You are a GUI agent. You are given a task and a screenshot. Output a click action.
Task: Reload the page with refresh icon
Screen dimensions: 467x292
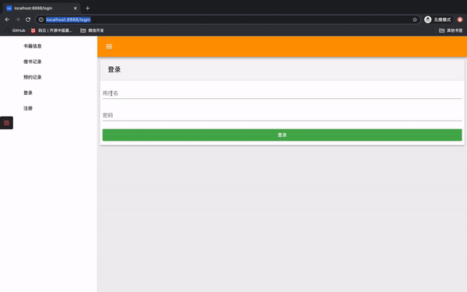tap(28, 19)
